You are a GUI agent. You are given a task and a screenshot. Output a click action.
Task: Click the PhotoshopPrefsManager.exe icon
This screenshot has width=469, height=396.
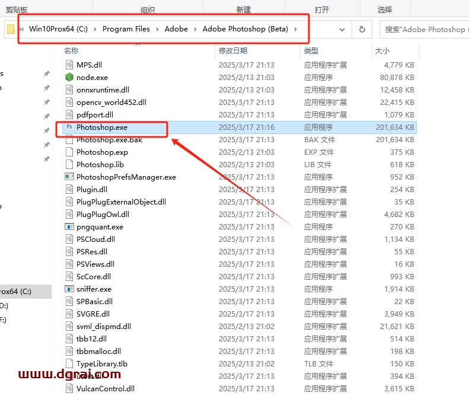[x=69, y=177]
